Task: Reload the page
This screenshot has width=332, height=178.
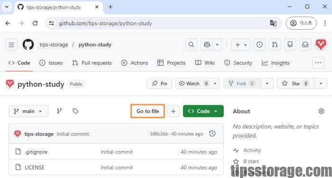Action: point(35,23)
